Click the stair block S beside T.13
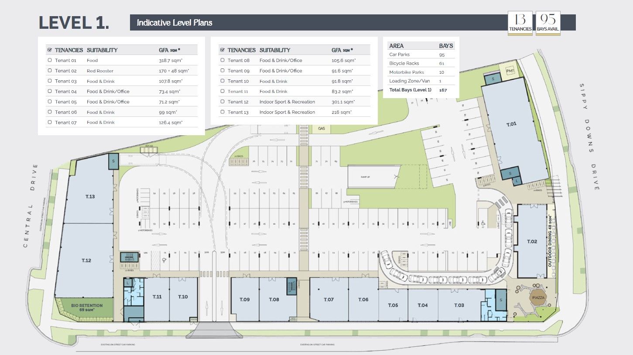633x355 pixels. click(x=113, y=160)
